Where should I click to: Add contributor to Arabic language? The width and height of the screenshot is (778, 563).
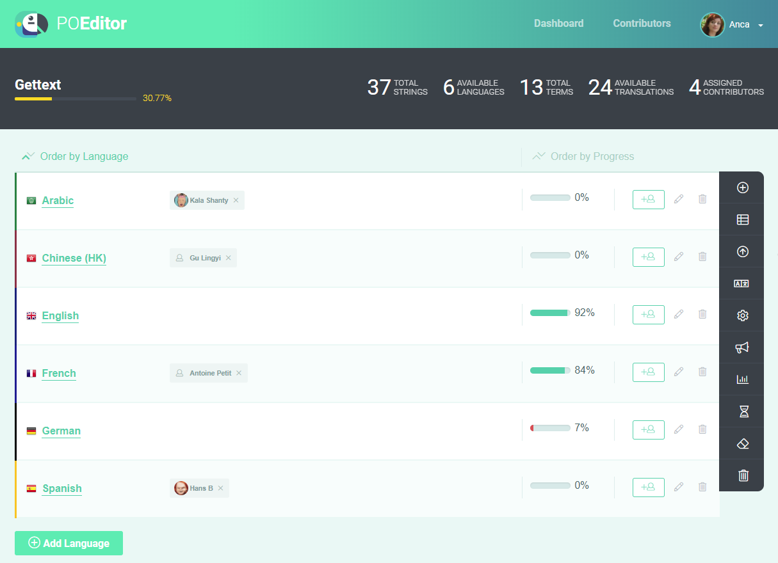648,200
